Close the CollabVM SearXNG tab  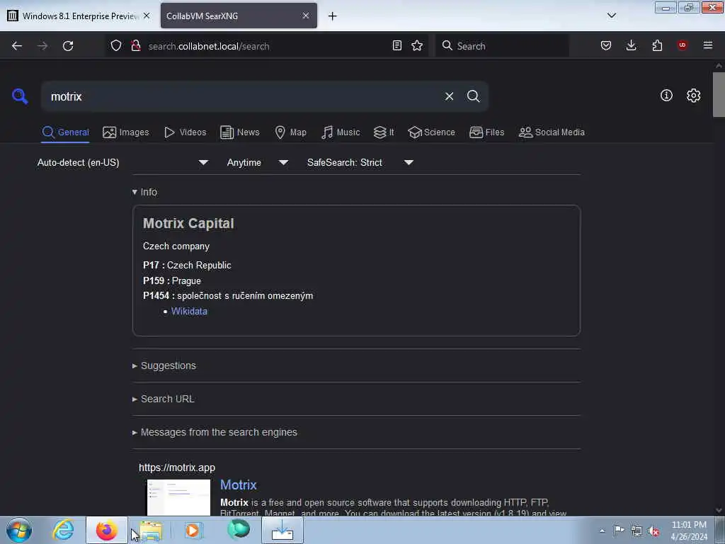[306, 16]
